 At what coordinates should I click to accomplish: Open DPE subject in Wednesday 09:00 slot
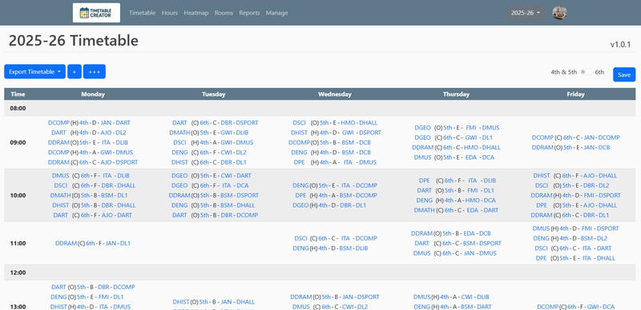[299, 162]
